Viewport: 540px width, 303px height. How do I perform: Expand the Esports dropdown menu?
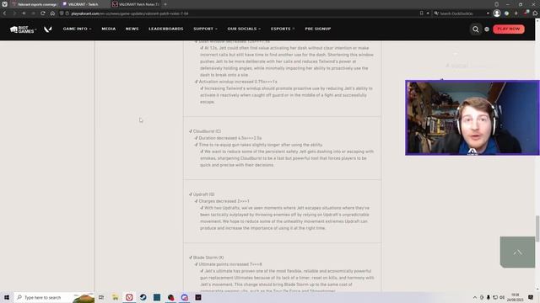tap(283, 29)
